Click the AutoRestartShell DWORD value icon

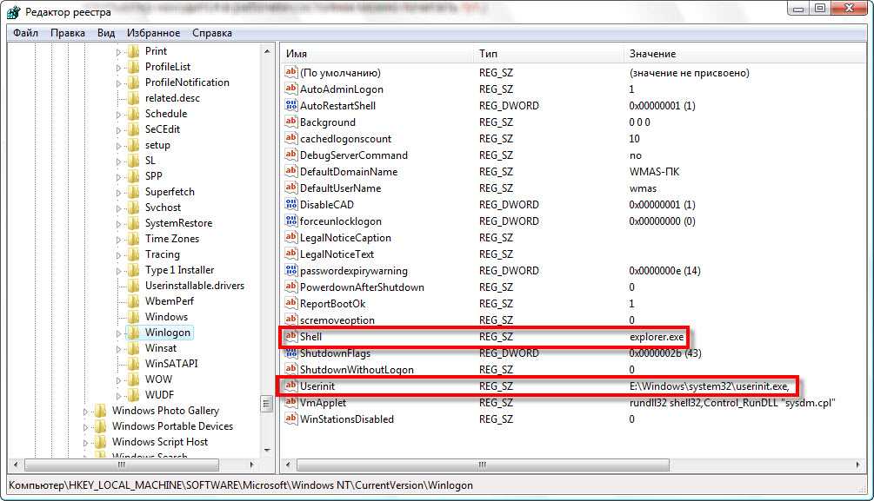point(291,105)
